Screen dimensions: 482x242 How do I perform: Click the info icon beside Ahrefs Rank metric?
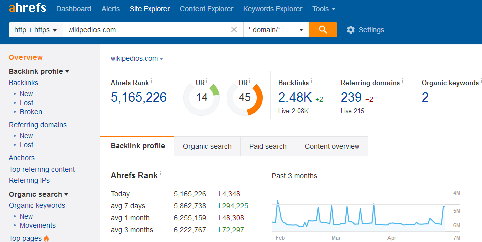(x=151, y=80)
